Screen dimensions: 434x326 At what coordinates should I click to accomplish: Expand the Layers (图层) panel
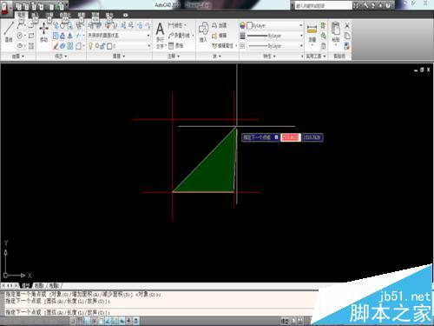119,56
